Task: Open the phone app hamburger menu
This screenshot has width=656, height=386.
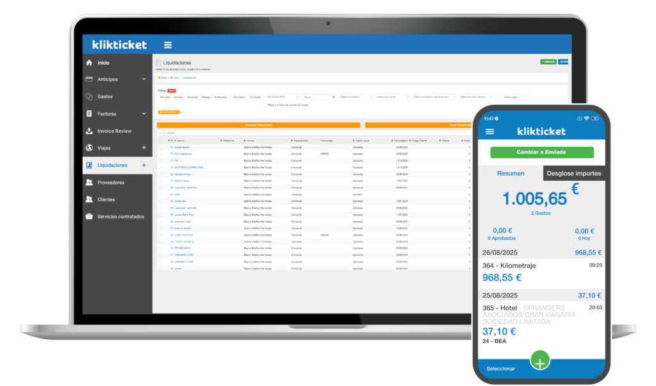Action: tap(490, 131)
